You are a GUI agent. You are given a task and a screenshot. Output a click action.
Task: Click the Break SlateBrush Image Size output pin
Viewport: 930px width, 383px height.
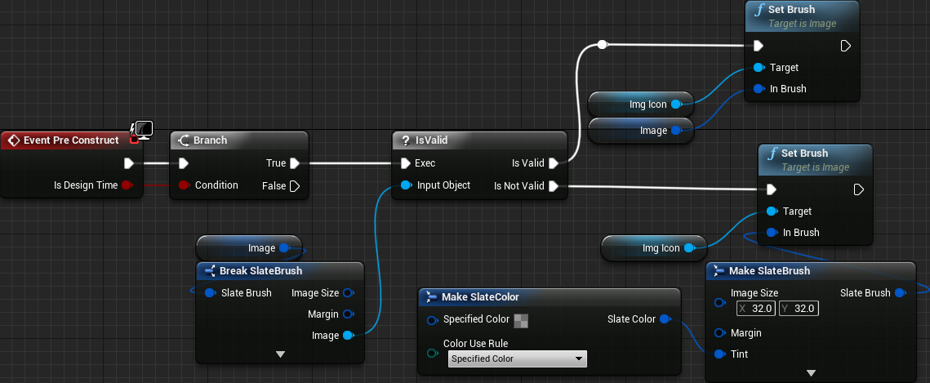click(x=348, y=293)
